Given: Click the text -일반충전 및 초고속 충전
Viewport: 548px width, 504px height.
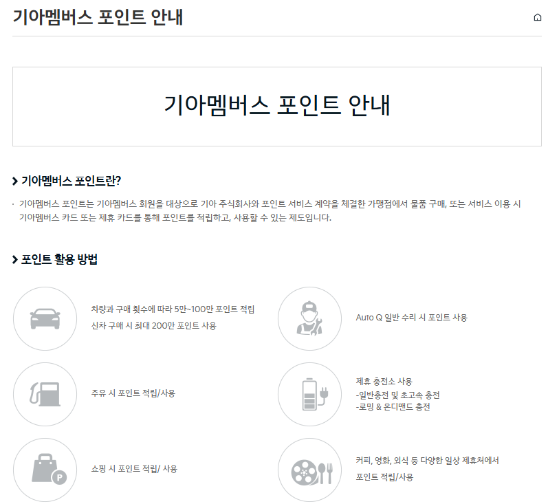Looking at the screenshot, I should [397, 395].
